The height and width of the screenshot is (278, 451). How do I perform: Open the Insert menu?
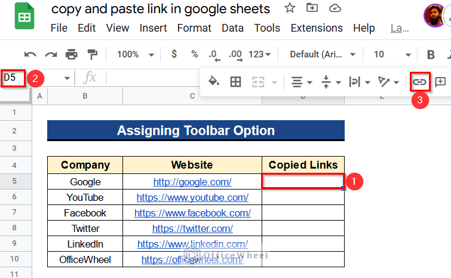[x=153, y=28]
